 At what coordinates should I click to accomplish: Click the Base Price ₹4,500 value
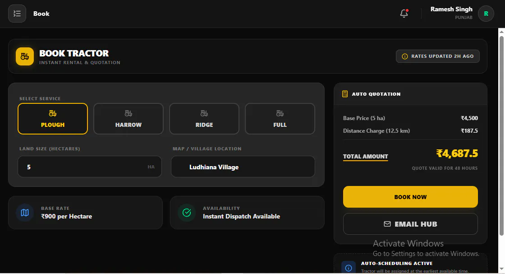[x=469, y=118]
